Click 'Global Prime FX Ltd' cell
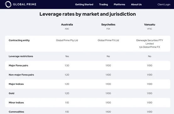The height and width of the screenshot is (114, 174). 108,40
